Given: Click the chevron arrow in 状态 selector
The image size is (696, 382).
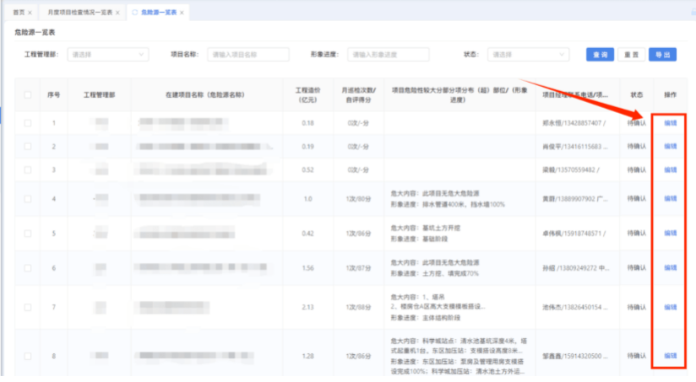Looking at the screenshot, I should pyautogui.click(x=562, y=55).
